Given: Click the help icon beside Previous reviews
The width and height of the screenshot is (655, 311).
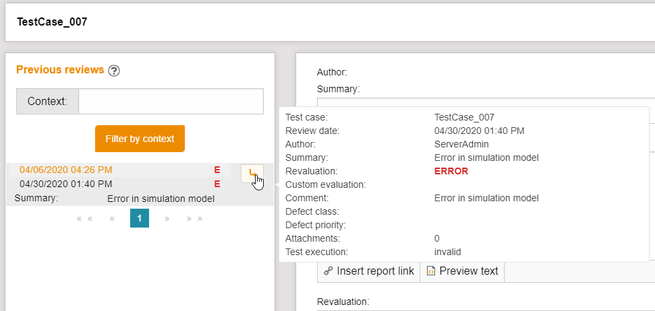Looking at the screenshot, I should point(114,71).
